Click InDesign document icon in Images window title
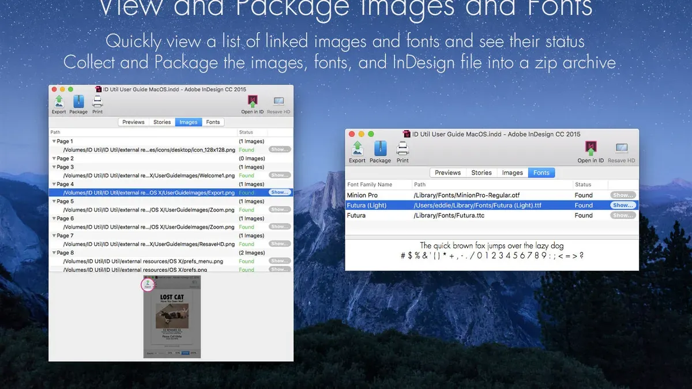Viewport: 692px width, 389px height. coord(98,89)
